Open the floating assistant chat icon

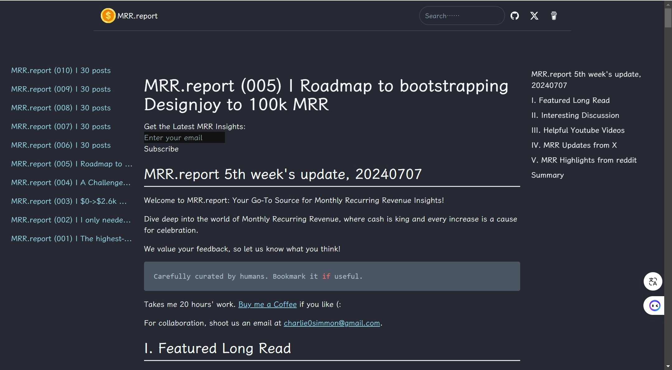tap(654, 306)
